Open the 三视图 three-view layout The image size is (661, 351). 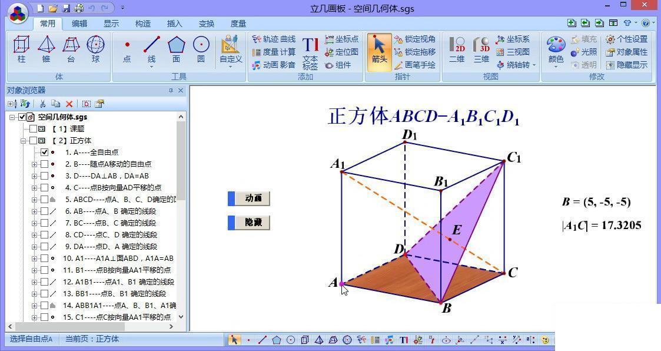click(513, 52)
